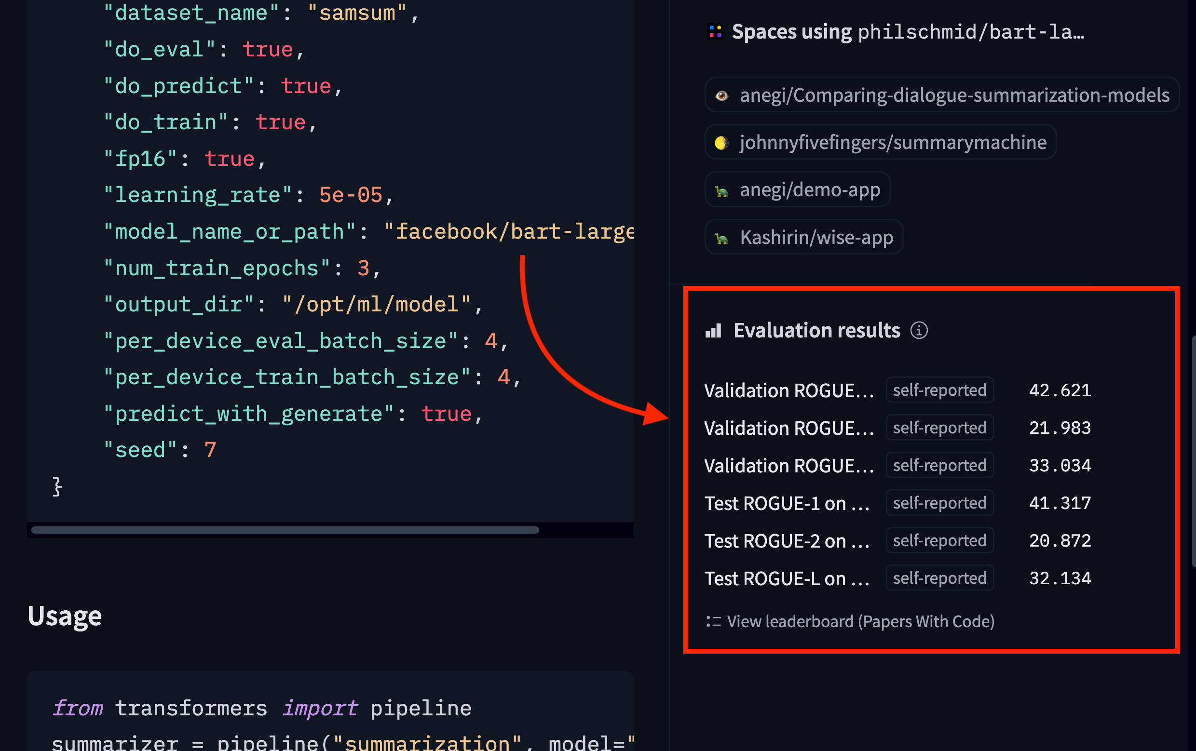Click the yellow moon icon beside summarymachine
Viewport: 1196px width, 751px height.
[x=720, y=143]
